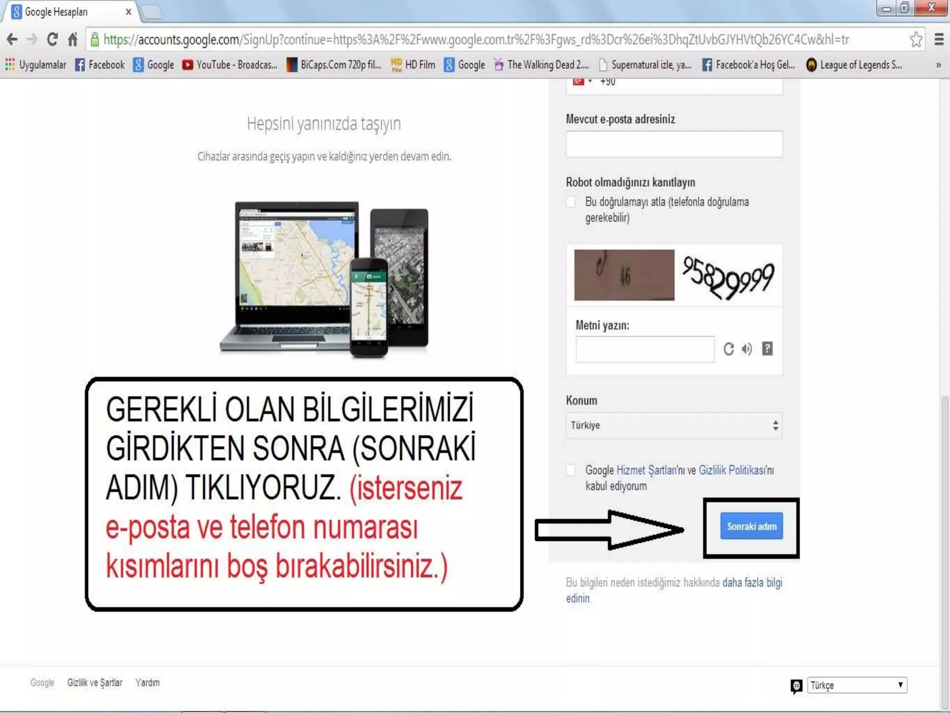Refresh the captcha image
The image size is (950, 713).
coord(729,349)
